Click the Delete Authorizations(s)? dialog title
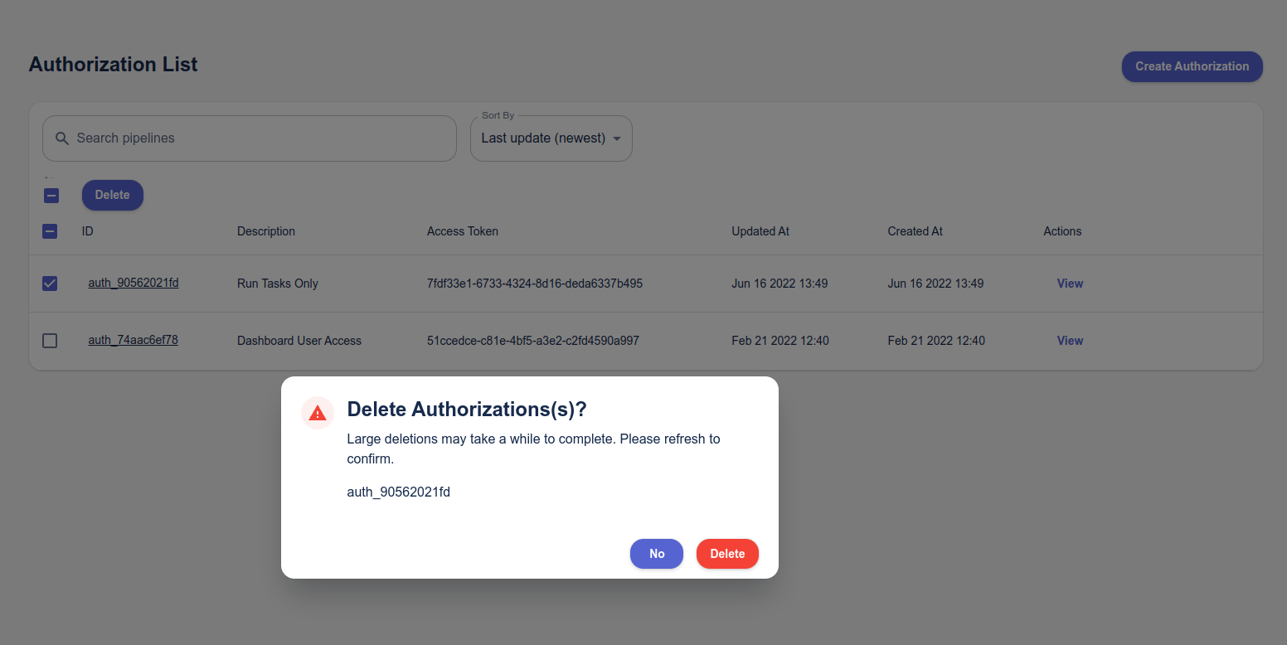The image size is (1287, 645). [x=467, y=409]
